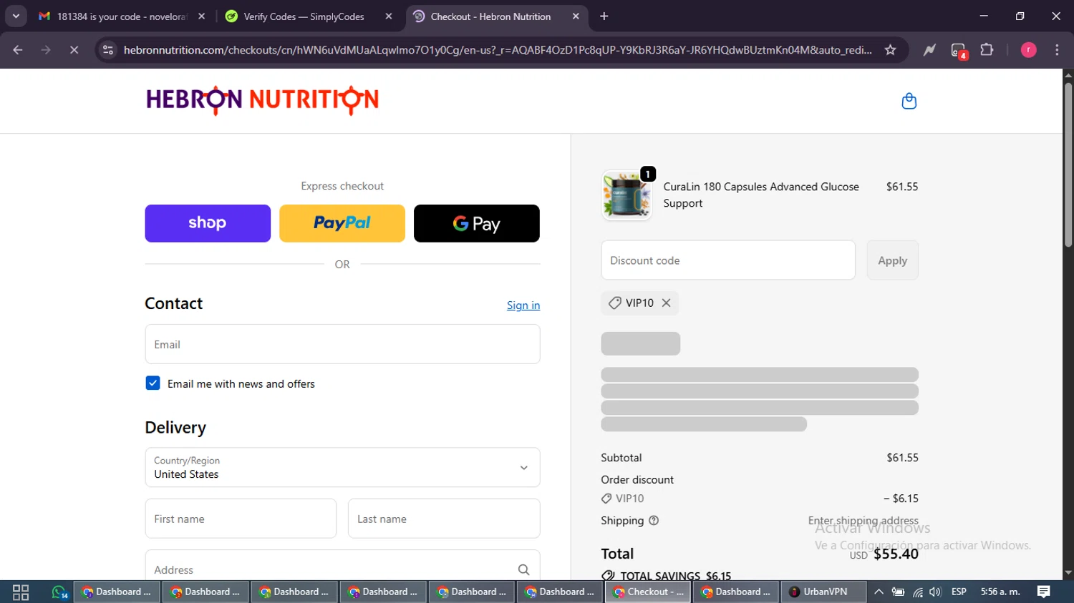Click the page vertical scrollbar
This screenshot has width=1074, height=603.
click(1068, 165)
